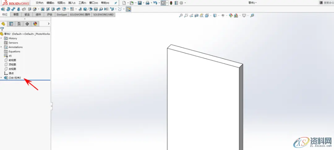334x150 pixels.
Task: Pin the menu bar with pushpin
Action: tap(116, 3)
